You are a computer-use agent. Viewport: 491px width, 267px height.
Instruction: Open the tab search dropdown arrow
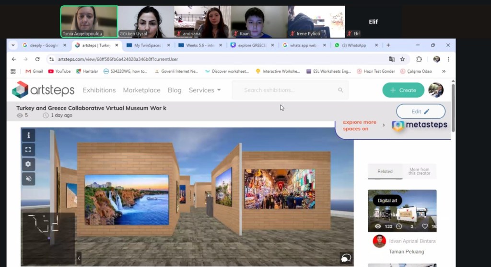click(x=13, y=45)
